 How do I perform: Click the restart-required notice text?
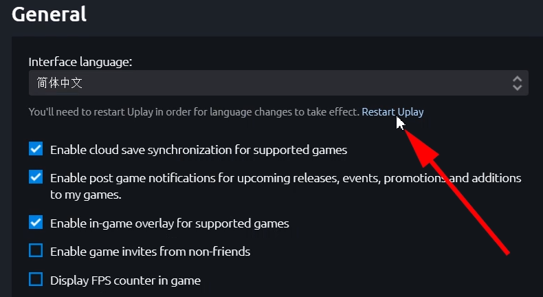194,111
